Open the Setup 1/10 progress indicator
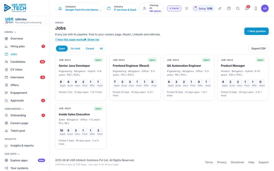 pos(203,8)
